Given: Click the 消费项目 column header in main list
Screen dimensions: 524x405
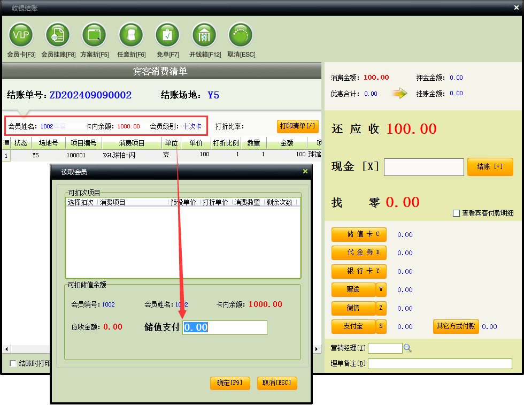Looking at the screenshot, I should point(132,143).
